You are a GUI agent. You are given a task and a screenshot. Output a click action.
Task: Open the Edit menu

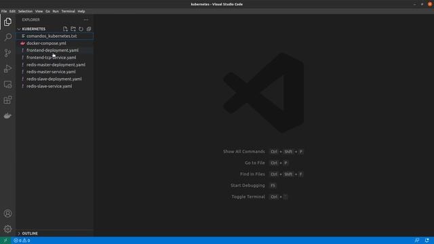click(x=12, y=12)
